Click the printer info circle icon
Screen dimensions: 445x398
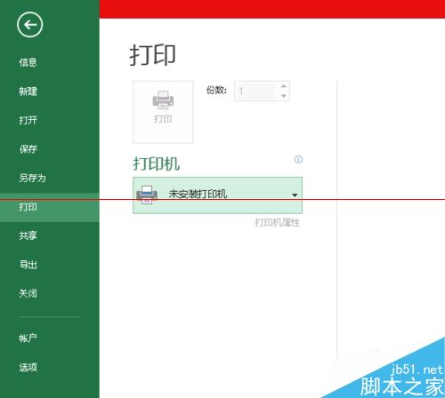click(298, 159)
